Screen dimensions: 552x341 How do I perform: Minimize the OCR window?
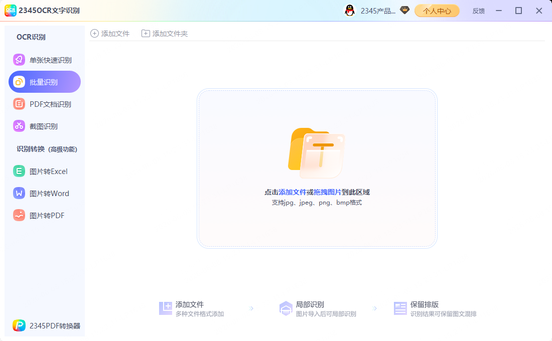[499, 11]
